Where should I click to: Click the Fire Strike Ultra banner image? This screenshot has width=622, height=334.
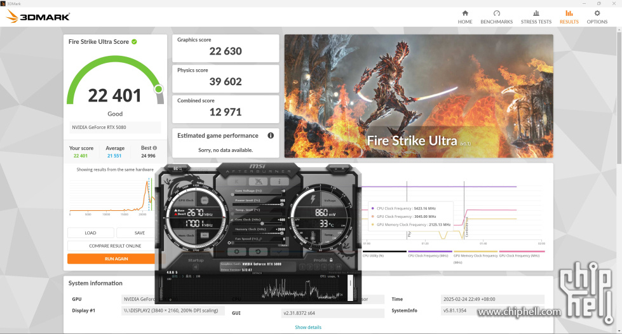point(419,96)
